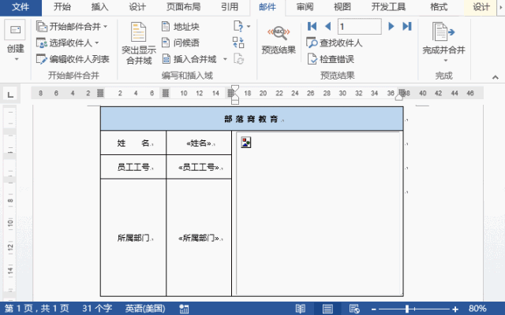
Task: Open the 页面布局 tab
Action: click(183, 7)
